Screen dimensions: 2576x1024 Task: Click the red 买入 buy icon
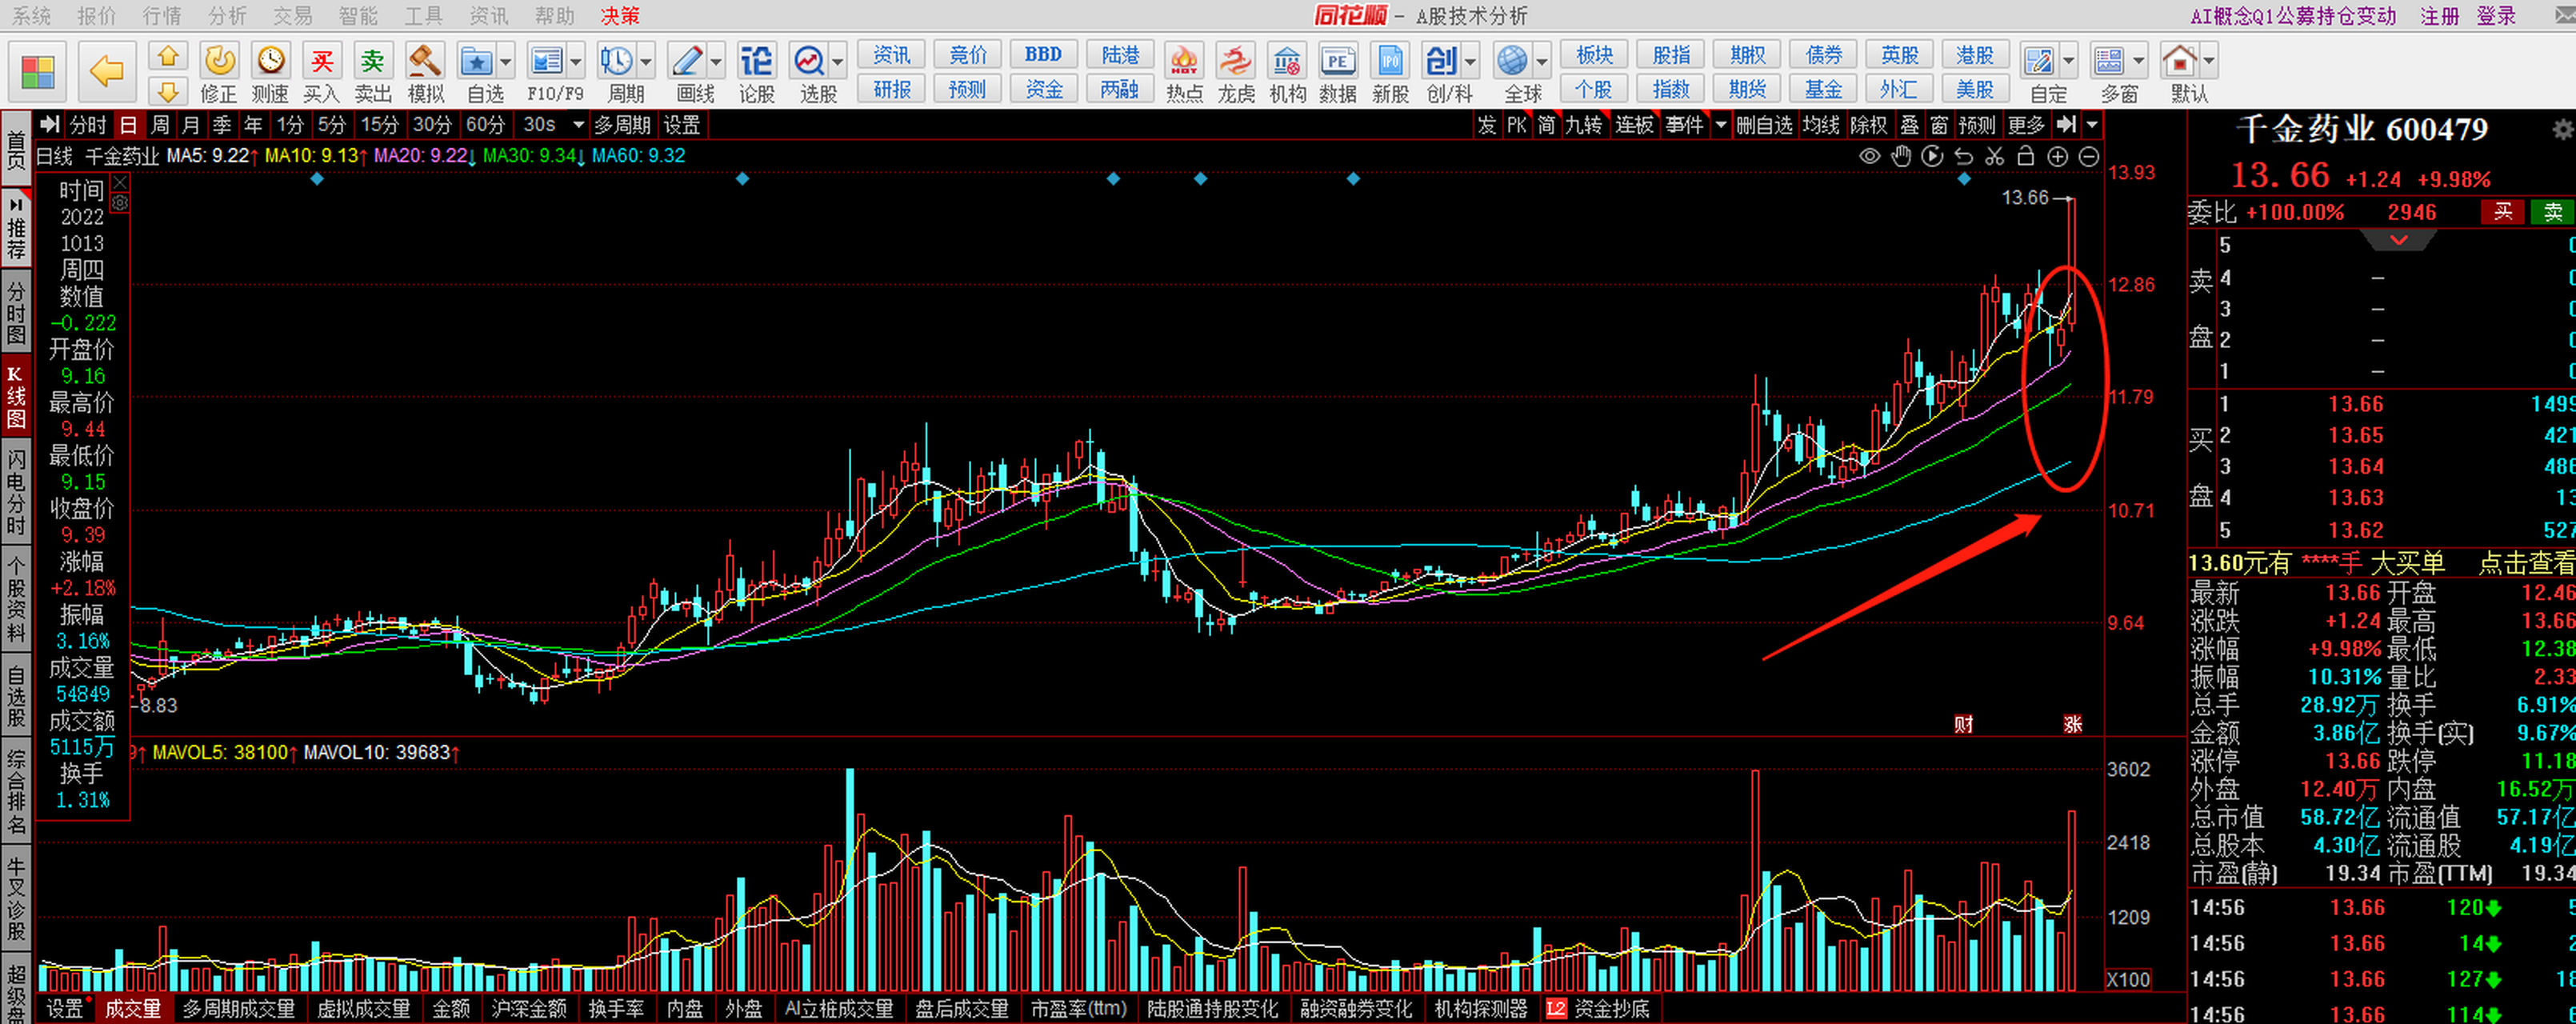click(x=321, y=61)
